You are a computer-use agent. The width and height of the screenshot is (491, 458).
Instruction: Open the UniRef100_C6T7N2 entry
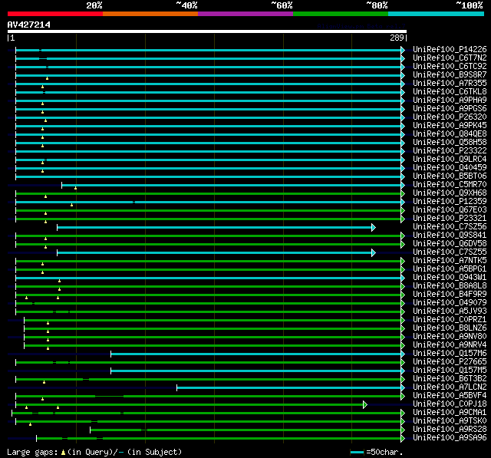(450, 58)
